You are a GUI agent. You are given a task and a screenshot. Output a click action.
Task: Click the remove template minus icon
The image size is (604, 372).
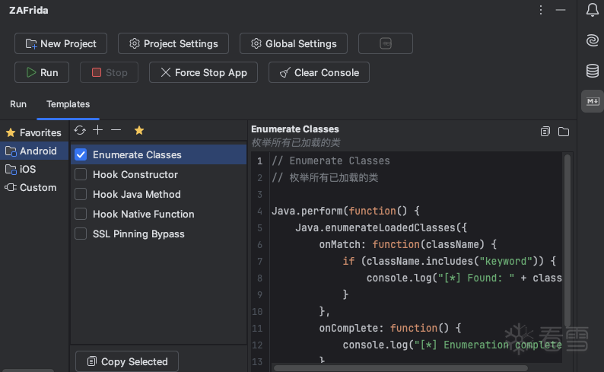tap(116, 131)
